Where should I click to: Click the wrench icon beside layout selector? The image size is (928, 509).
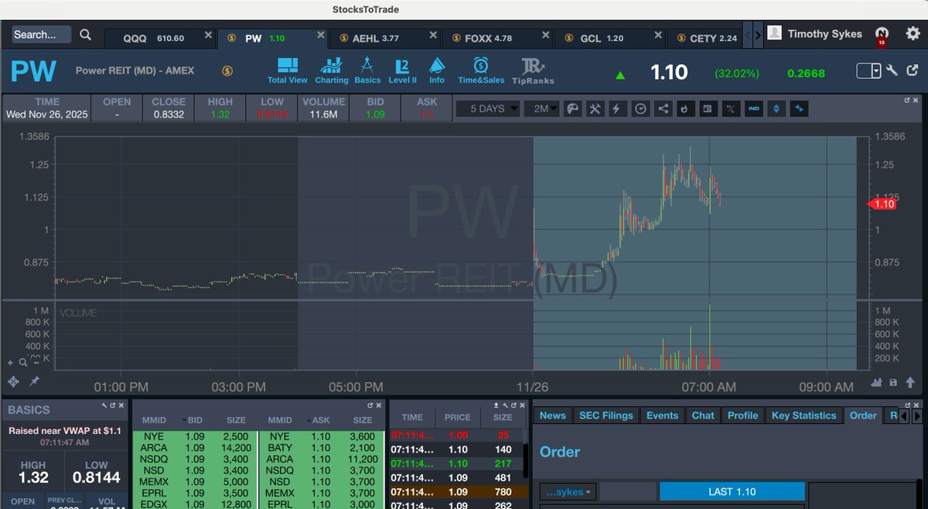pyautogui.click(x=892, y=70)
